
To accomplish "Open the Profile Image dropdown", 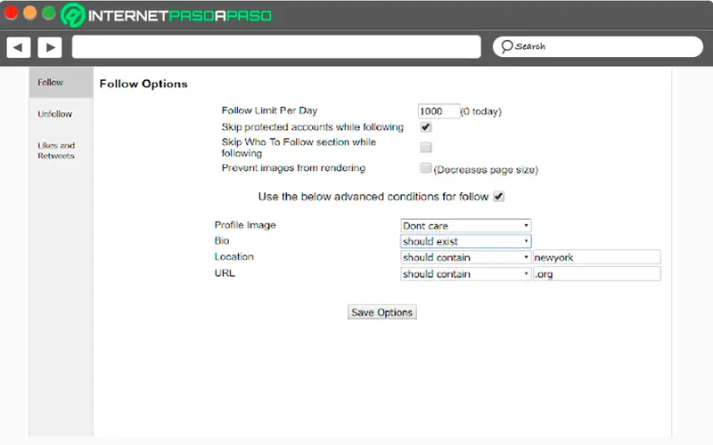I will (x=465, y=225).
